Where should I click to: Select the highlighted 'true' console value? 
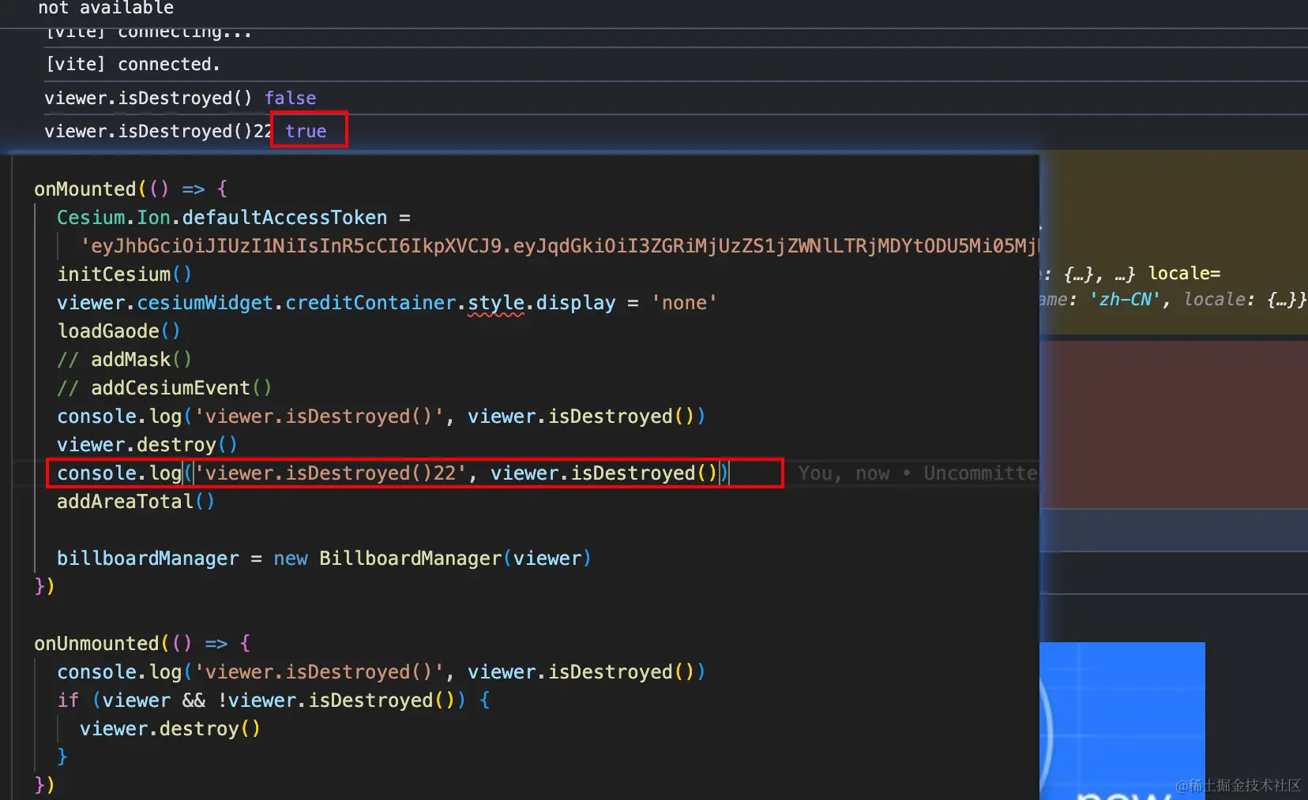click(307, 131)
